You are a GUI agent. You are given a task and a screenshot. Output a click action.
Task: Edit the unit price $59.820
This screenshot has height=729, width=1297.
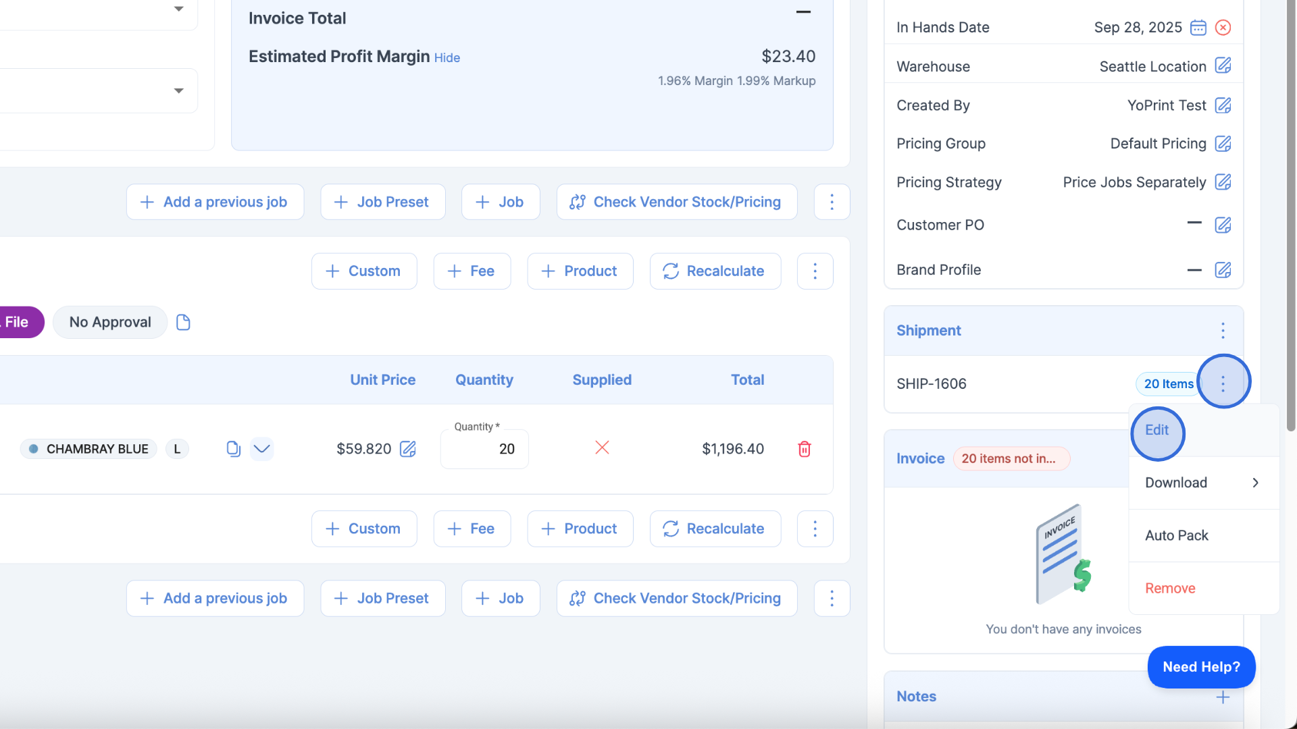(408, 449)
